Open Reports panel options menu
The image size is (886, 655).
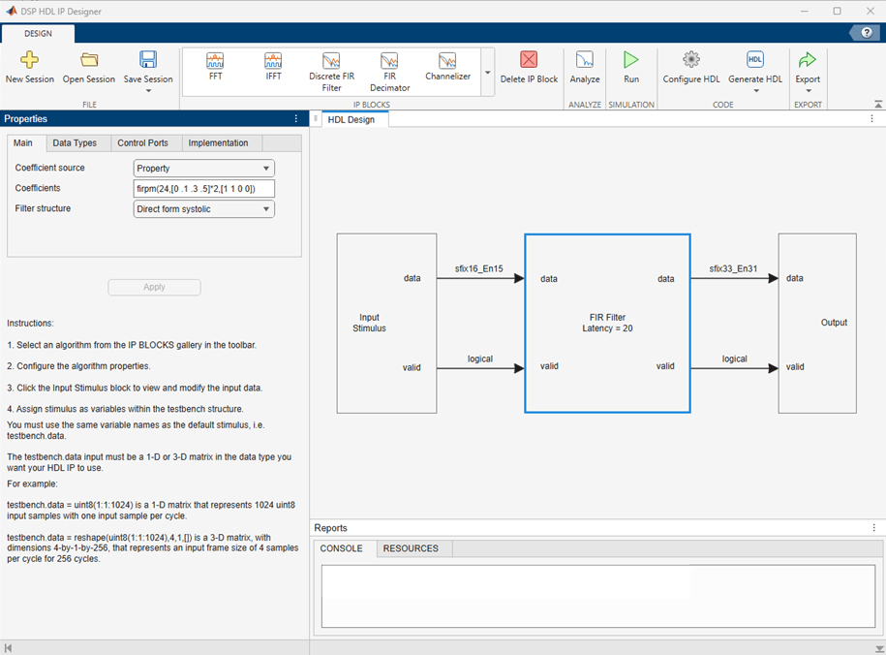(x=874, y=528)
